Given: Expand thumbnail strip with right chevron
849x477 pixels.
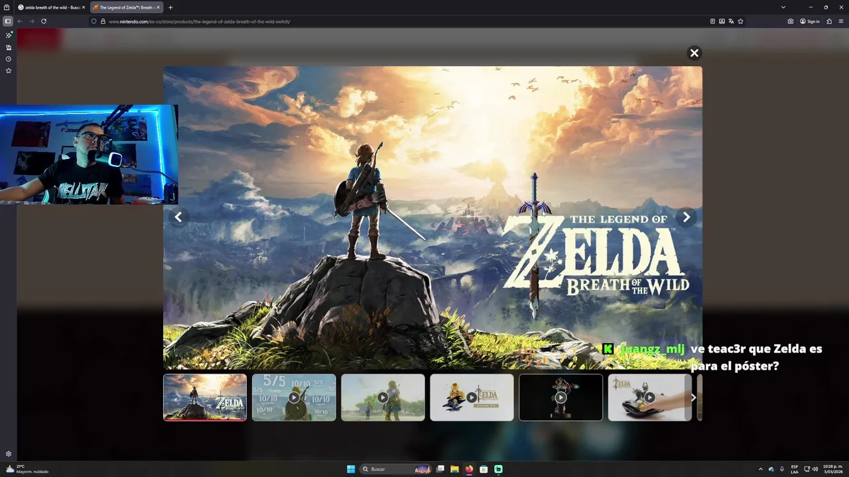Looking at the screenshot, I should pos(694,397).
